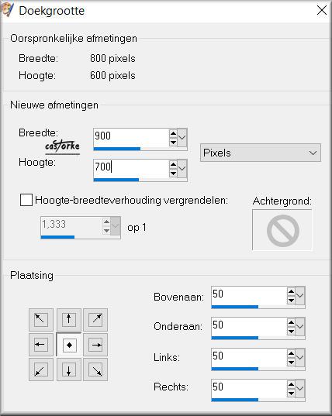
Task: Open the Pixels units dropdown
Action: pyautogui.click(x=261, y=153)
